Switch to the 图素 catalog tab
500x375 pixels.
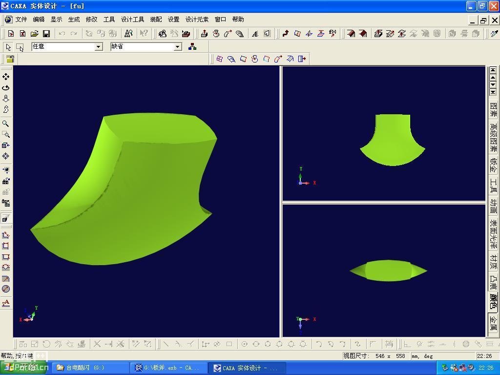[493, 109]
